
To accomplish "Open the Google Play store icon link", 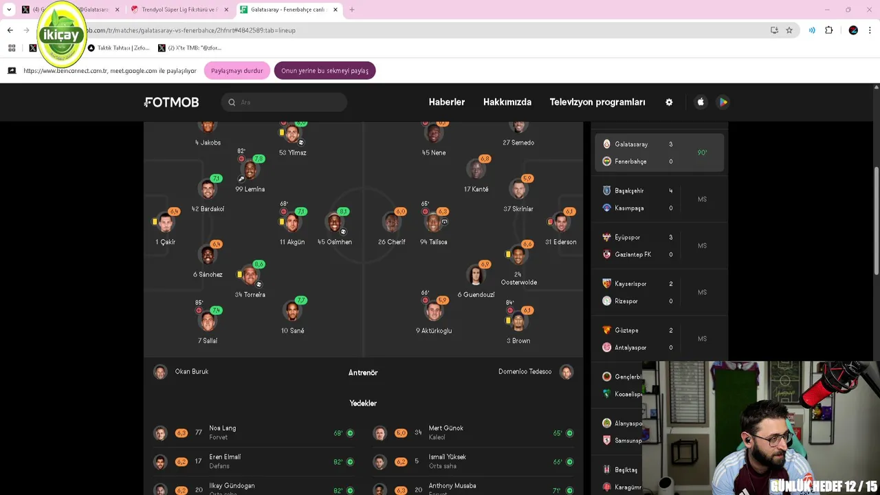I will coord(723,102).
